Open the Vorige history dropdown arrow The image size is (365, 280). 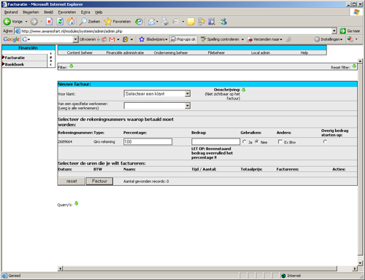(26, 22)
